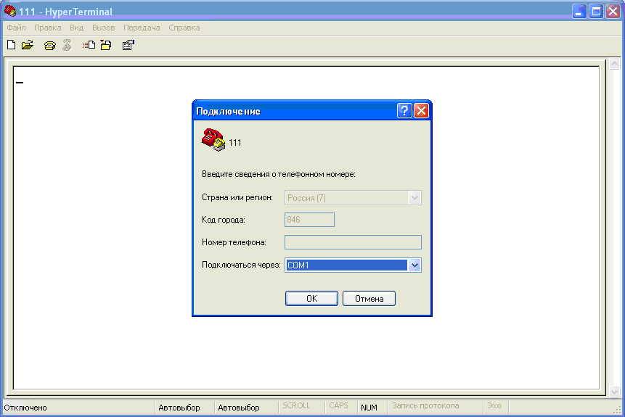Open the Файл menu
This screenshot has height=417, width=625.
coord(17,28)
